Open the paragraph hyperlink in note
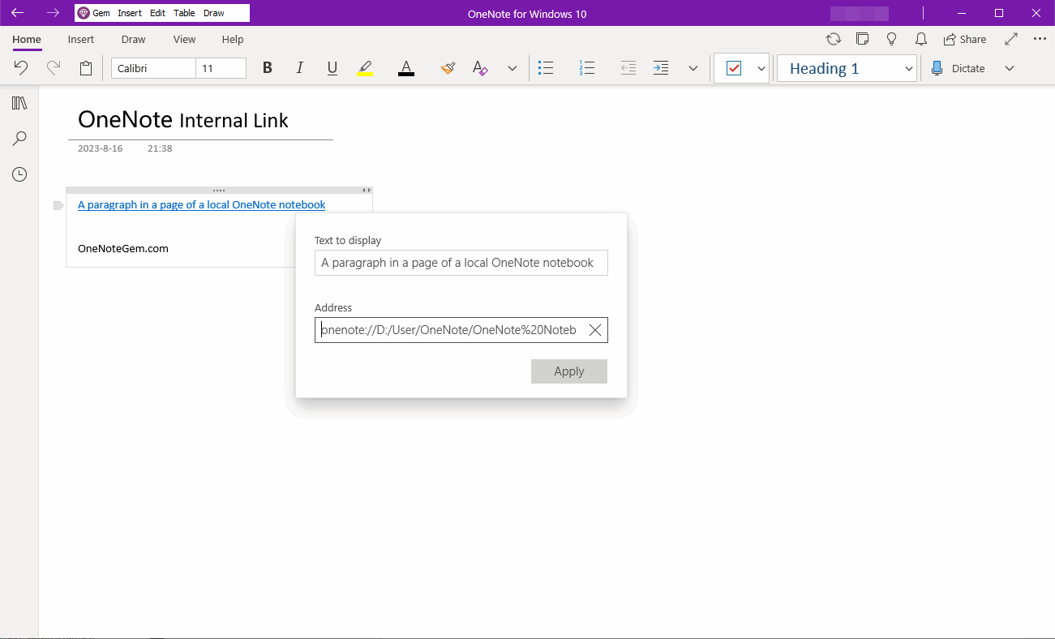Image resolution: width=1055 pixels, height=639 pixels. point(201,204)
